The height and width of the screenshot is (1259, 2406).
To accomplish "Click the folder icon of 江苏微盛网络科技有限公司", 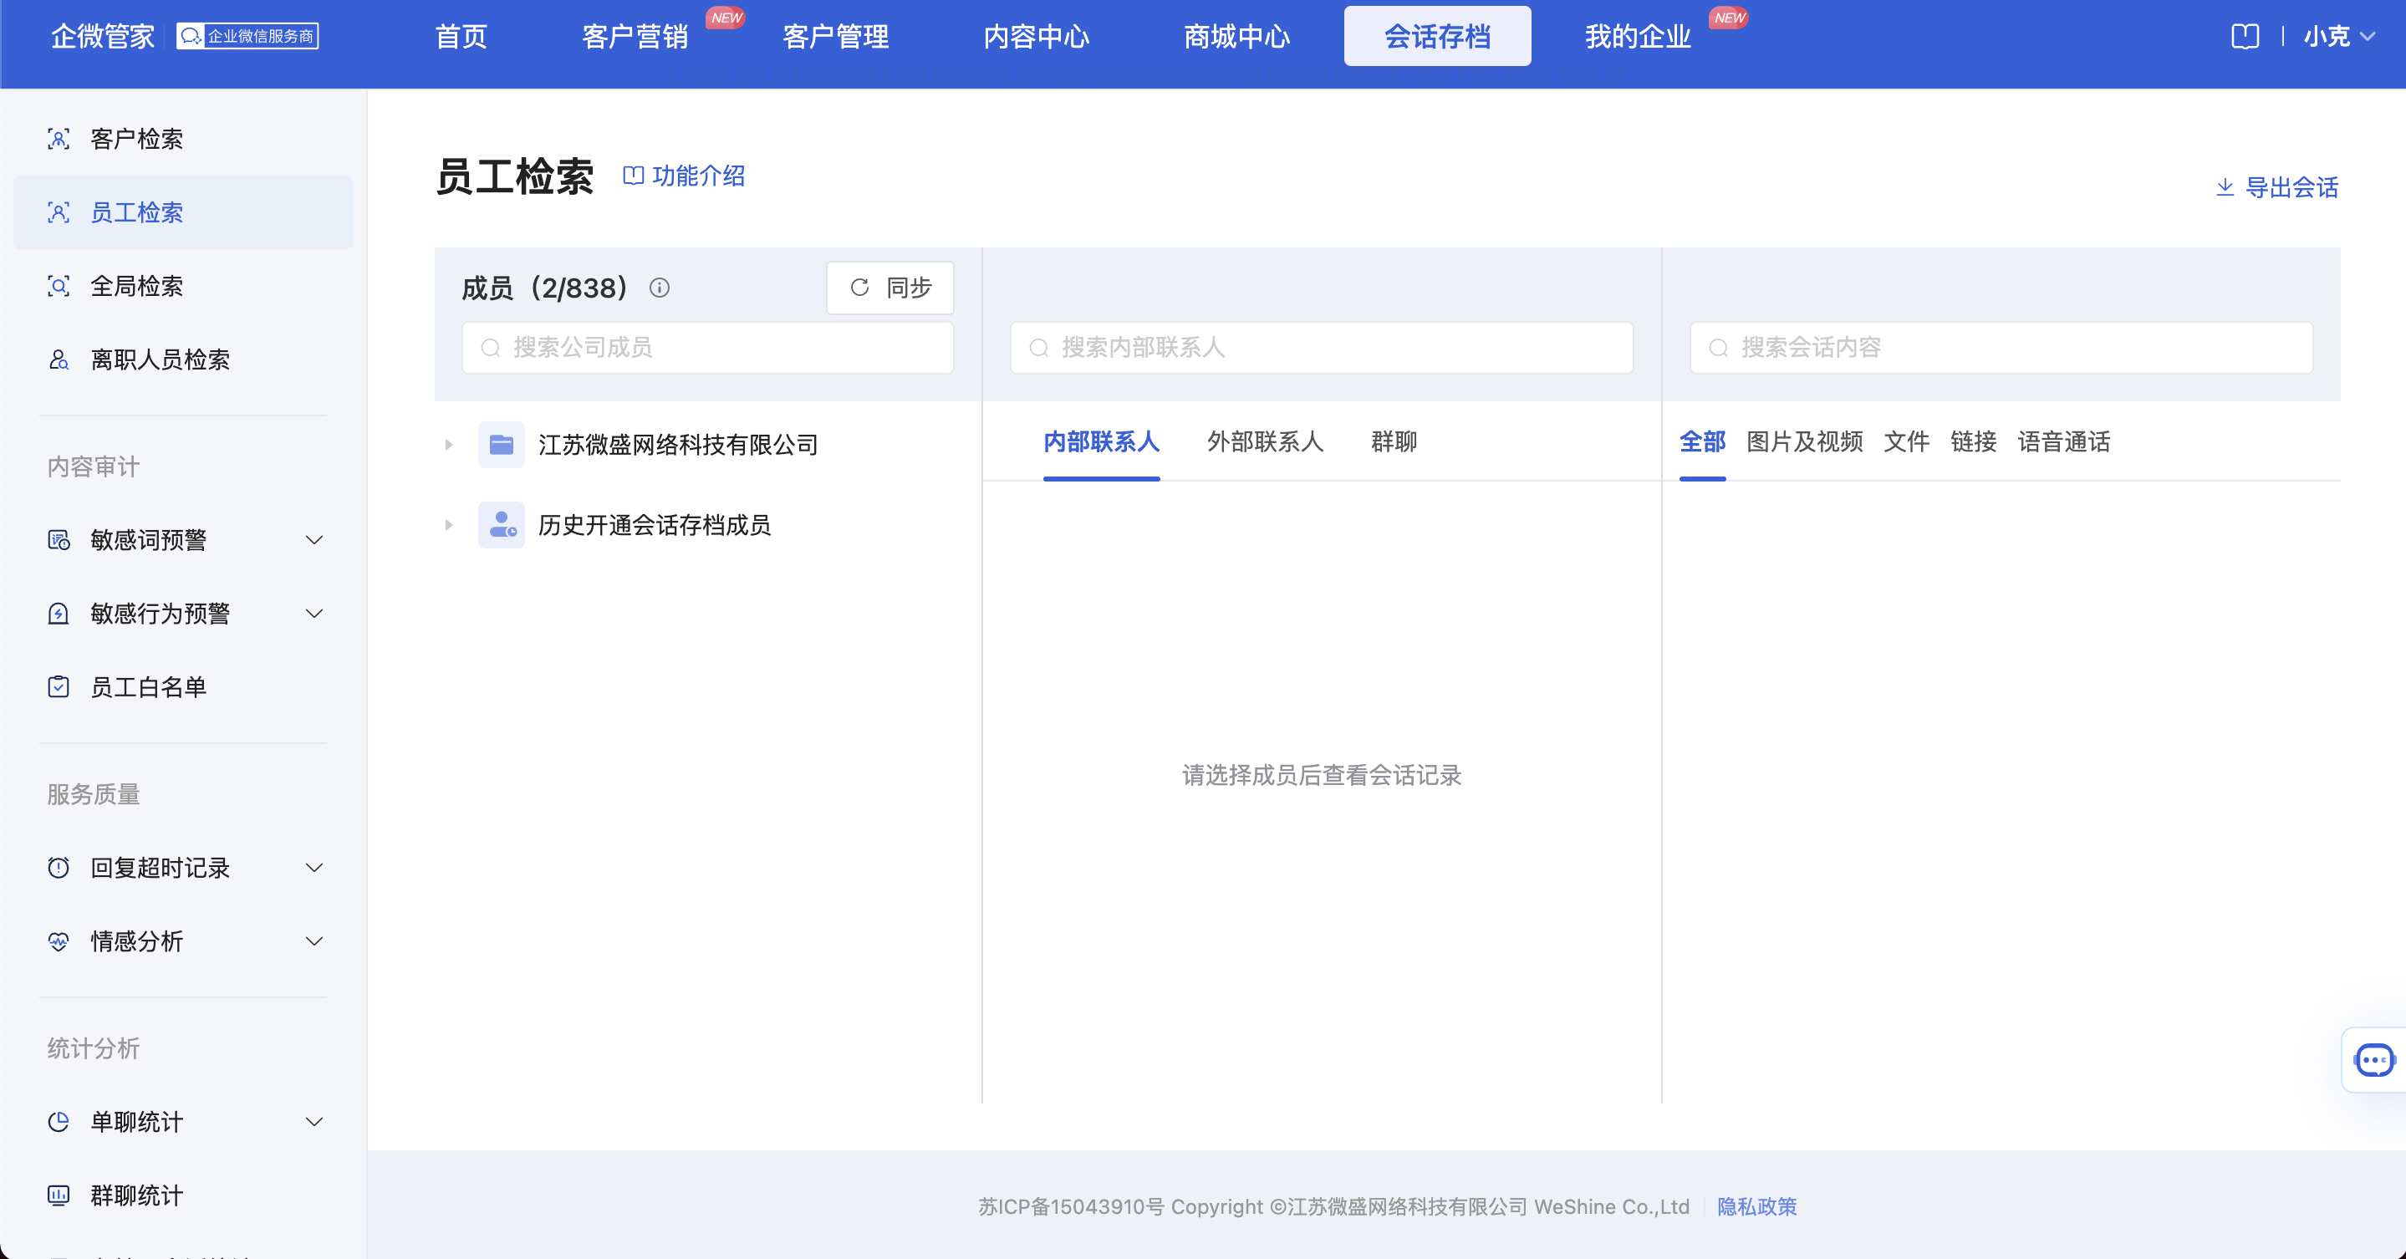I will point(502,445).
